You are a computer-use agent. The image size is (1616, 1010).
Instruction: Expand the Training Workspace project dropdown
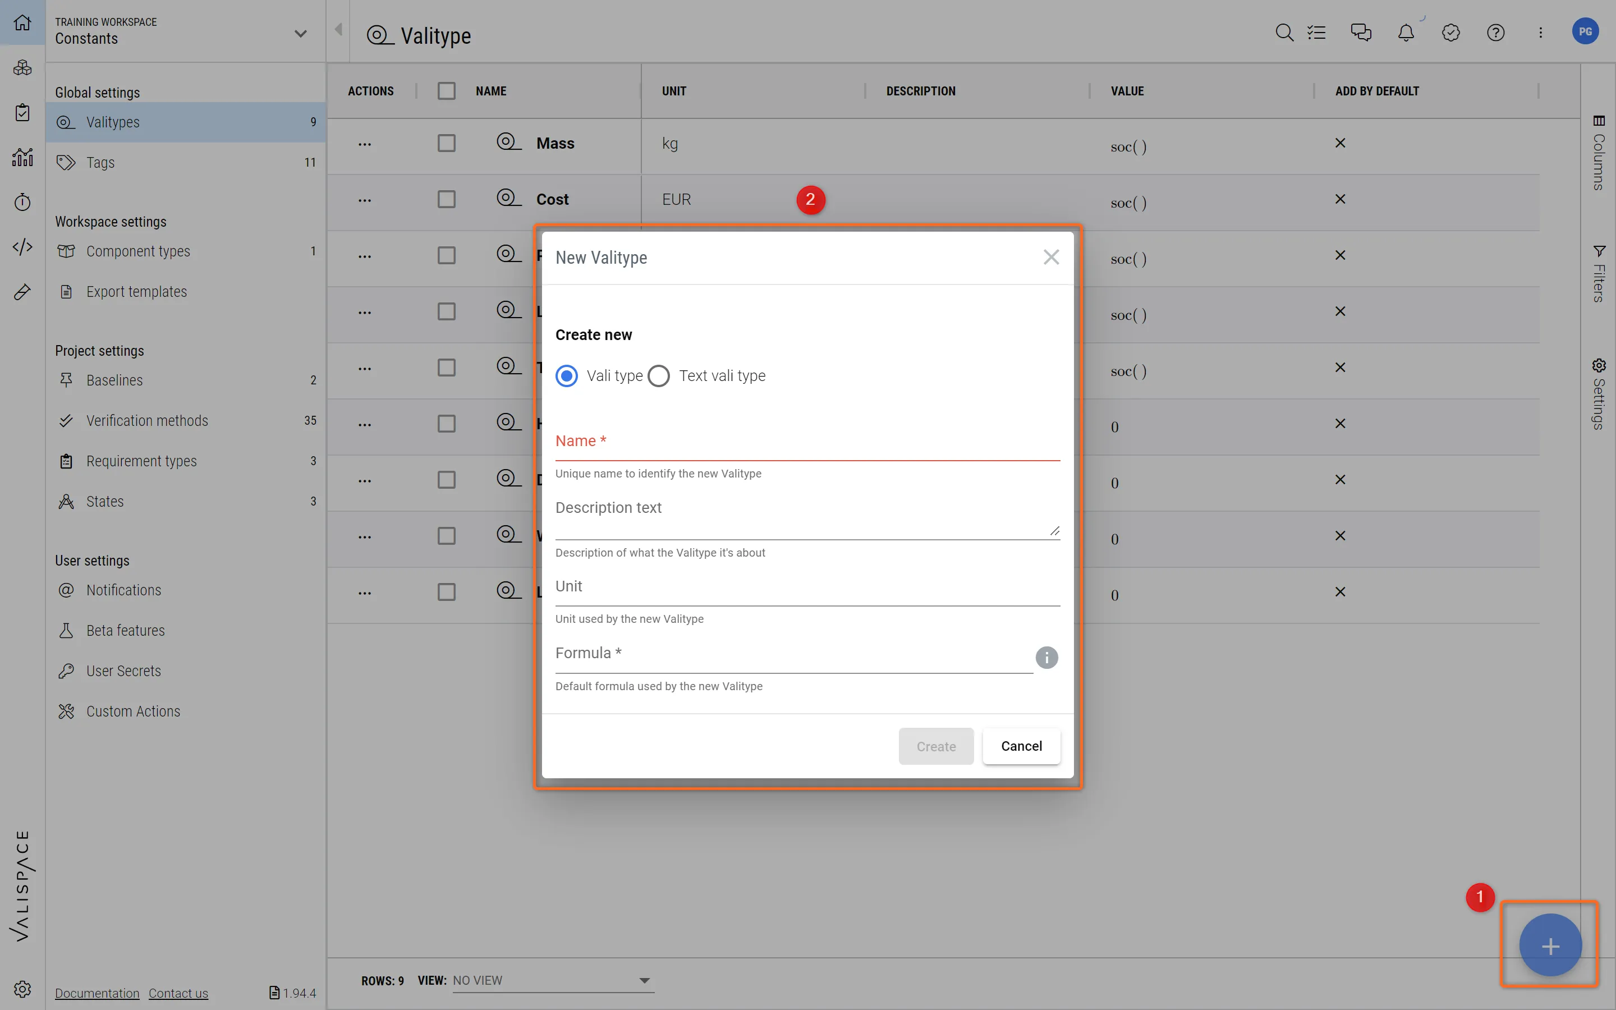point(301,33)
